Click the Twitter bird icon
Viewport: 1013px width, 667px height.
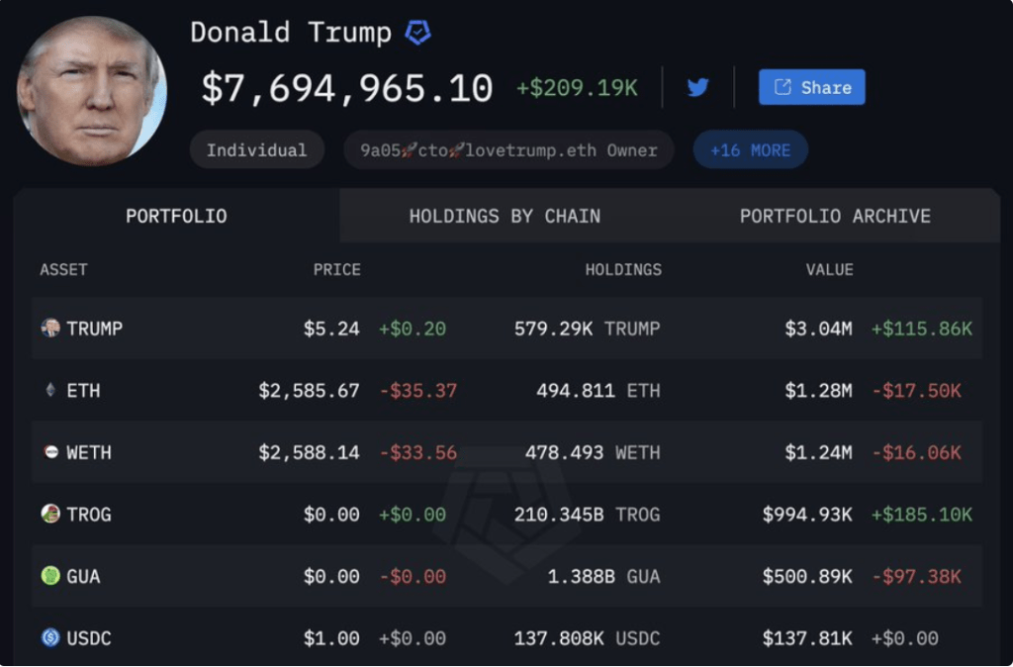(x=698, y=87)
